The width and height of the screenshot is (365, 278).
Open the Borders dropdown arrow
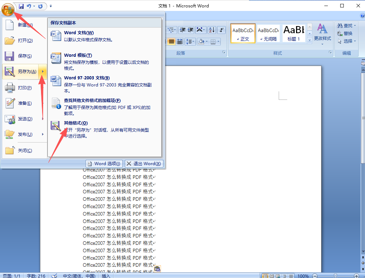[218, 42]
